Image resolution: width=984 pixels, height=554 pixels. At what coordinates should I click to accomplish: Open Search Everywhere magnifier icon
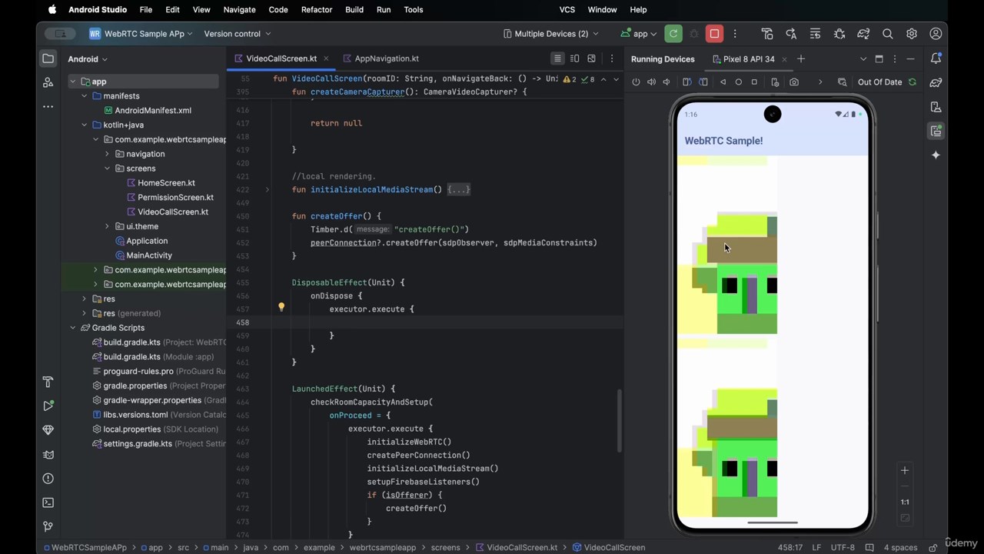click(x=887, y=34)
